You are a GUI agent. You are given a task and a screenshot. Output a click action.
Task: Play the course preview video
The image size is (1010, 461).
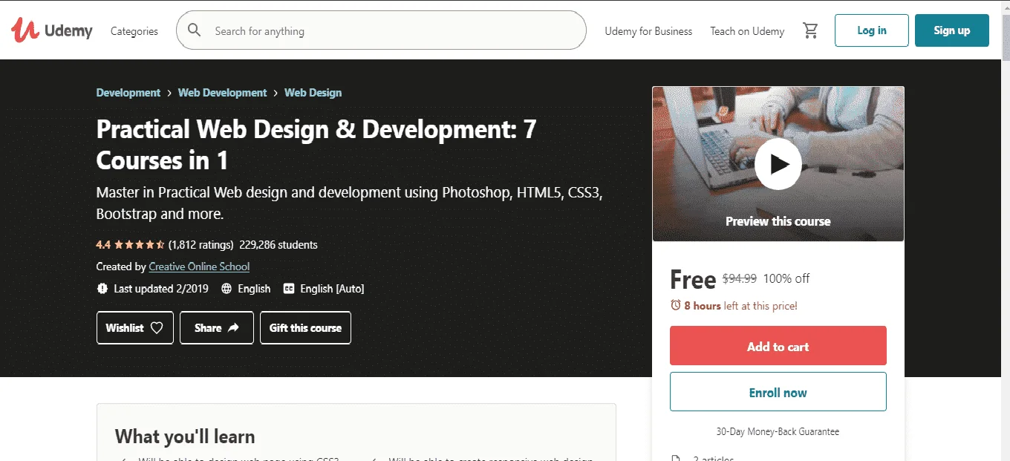[778, 163]
